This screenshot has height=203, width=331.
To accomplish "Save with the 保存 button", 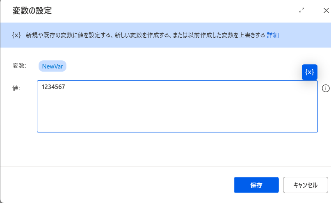I will tap(256, 185).
